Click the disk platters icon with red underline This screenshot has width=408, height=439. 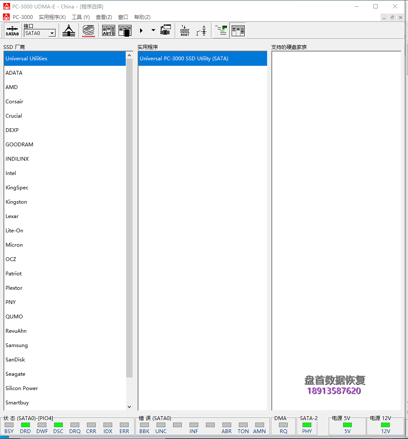click(89, 30)
